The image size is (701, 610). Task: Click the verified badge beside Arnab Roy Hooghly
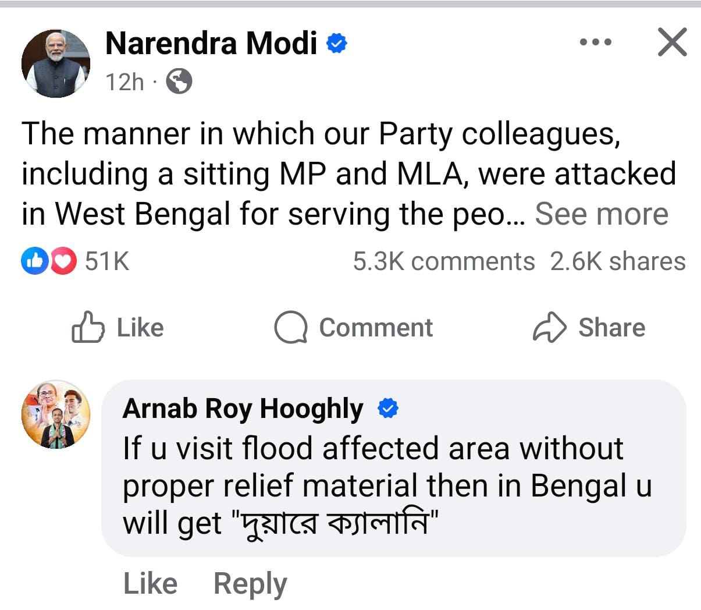[x=388, y=409]
